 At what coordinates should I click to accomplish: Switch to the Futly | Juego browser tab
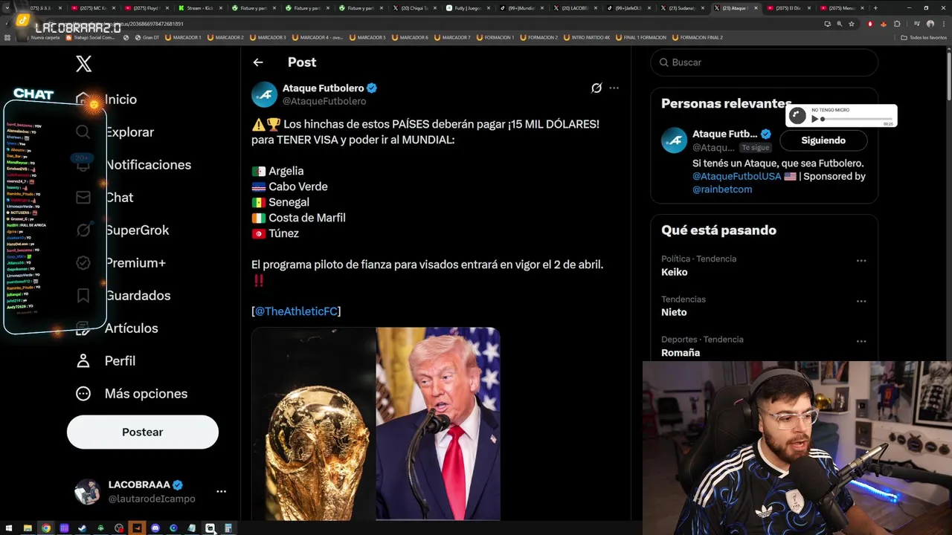pos(468,8)
